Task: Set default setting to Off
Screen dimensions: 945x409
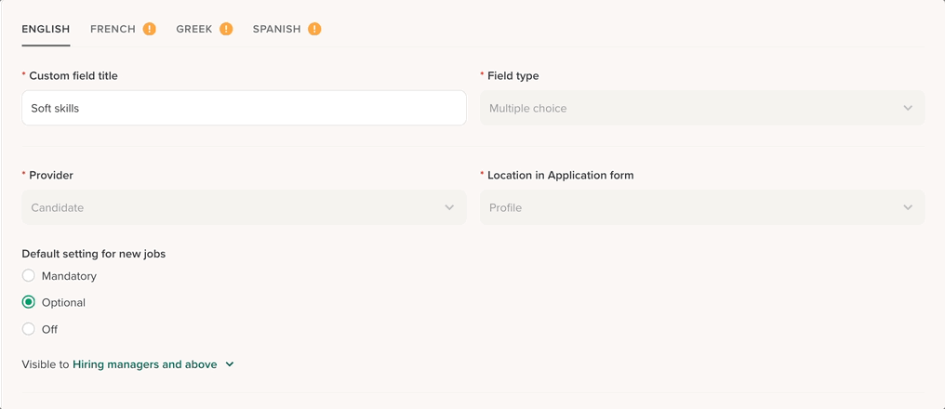Action: pyautogui.click(x=29, y=329)
